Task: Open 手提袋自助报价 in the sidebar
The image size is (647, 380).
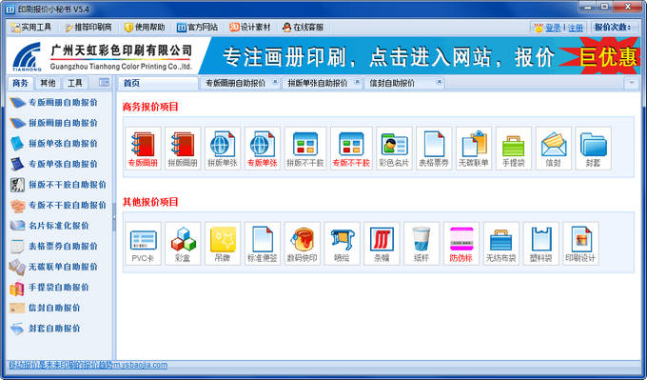Action: point(49,288)
